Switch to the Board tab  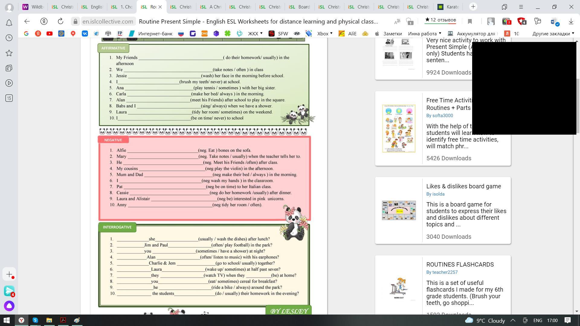coord(300,7)
